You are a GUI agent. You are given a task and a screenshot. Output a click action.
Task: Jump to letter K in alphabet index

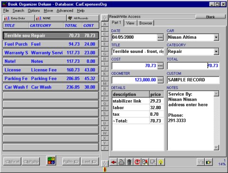tap(105, 74)
